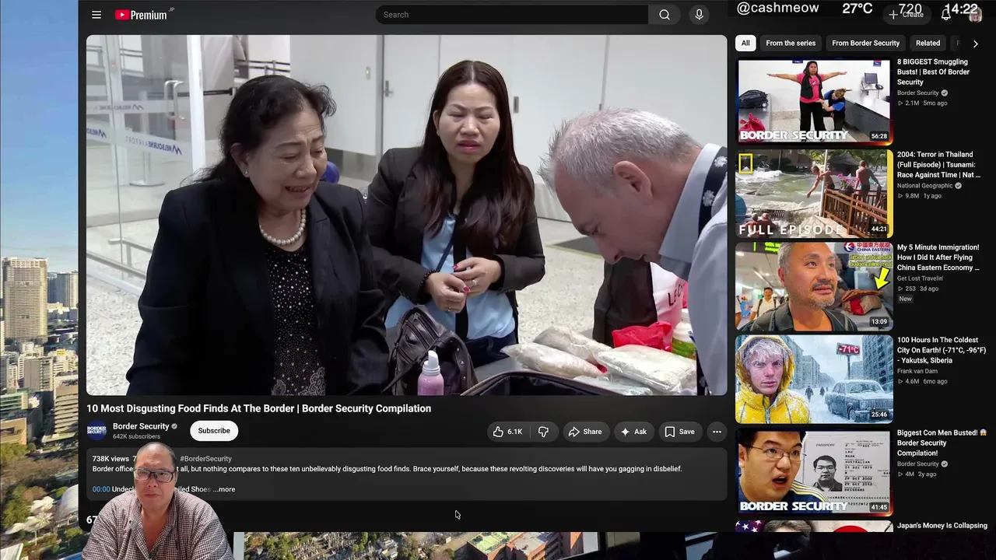Image resolution: width=996 pixels, height=560 pixels.
Task: Open the Border Security channel avatar
Action: [x=96, y=431]
